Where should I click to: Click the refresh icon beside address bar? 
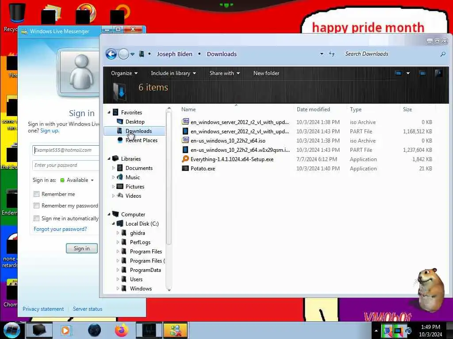click(332, 54)
